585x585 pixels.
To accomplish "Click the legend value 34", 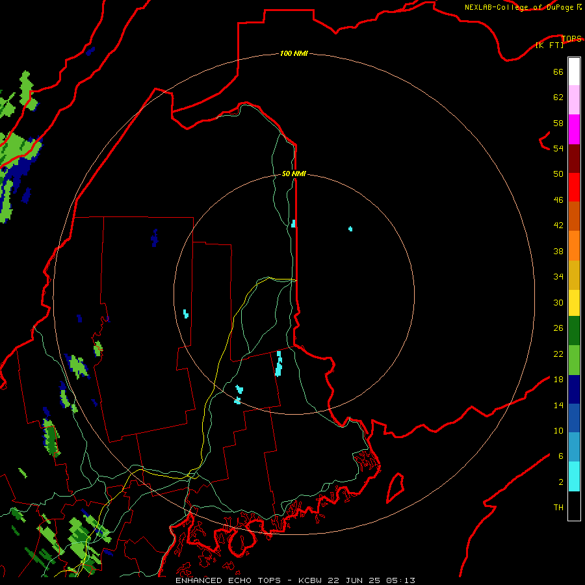I will (558, 277).
